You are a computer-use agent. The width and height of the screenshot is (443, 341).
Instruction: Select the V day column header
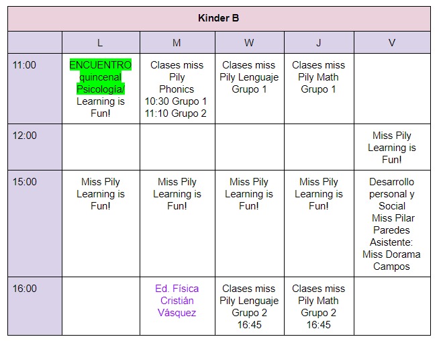393,42
